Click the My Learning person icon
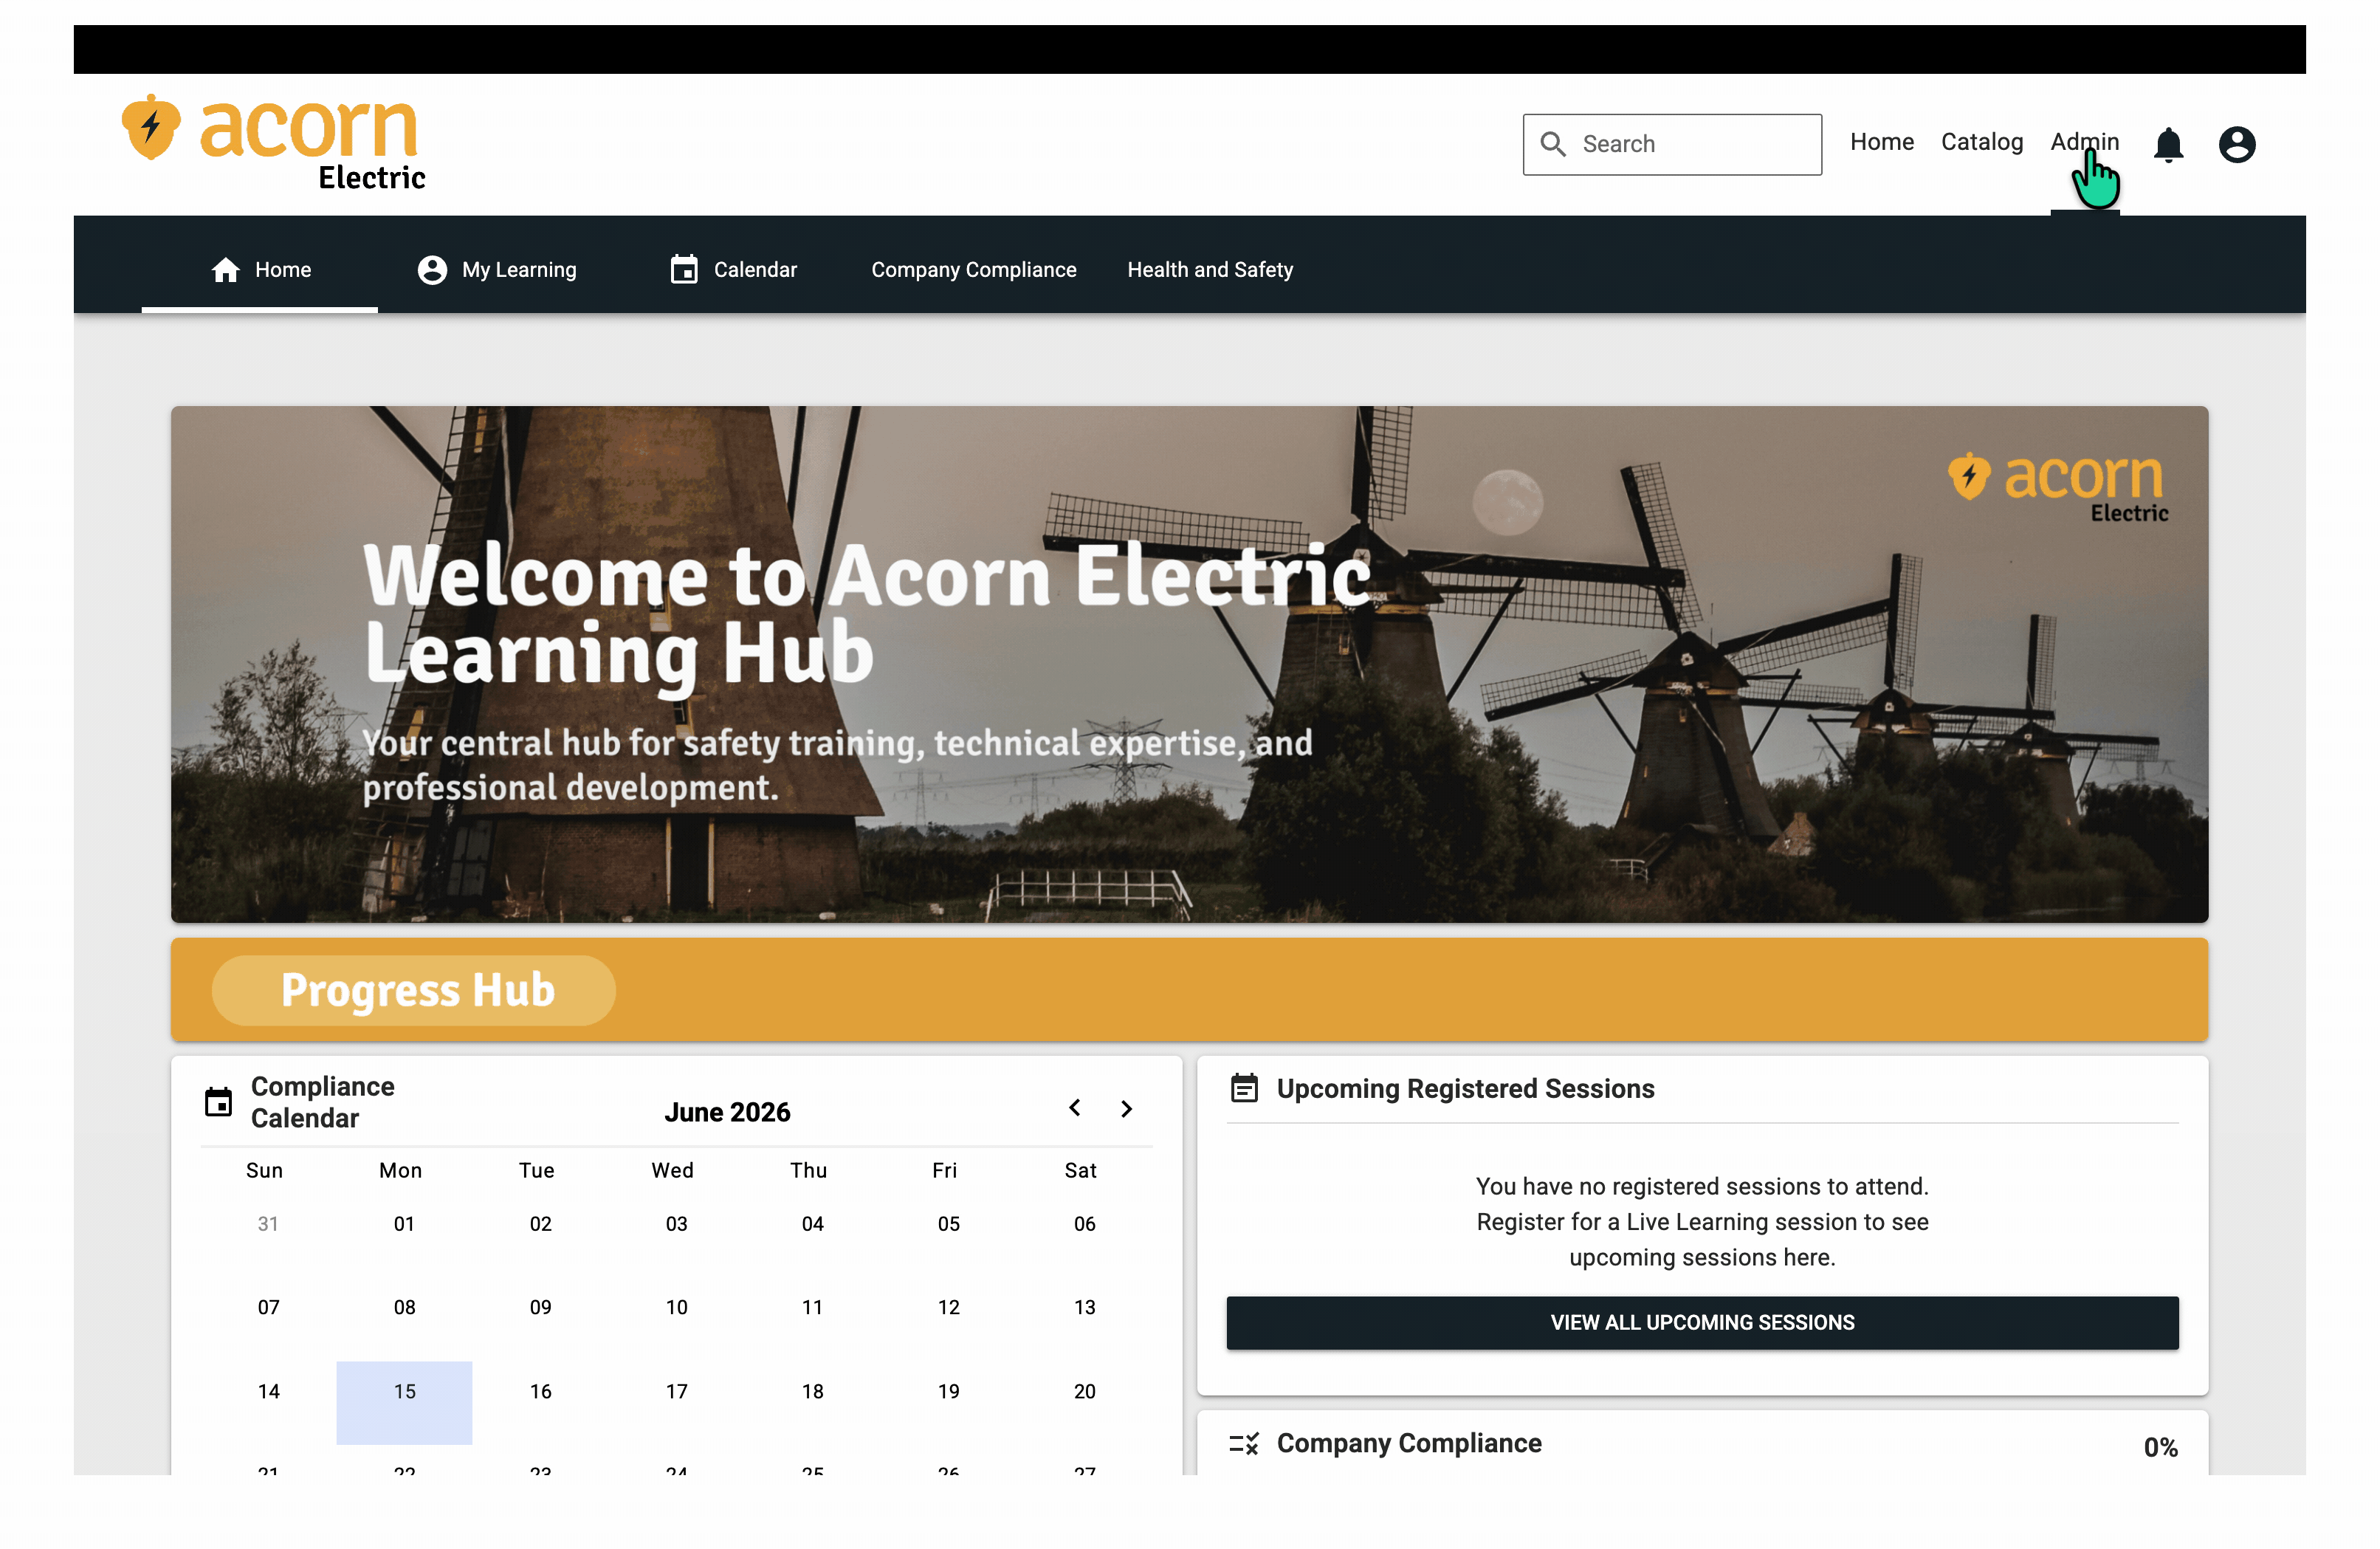The width and height of the screenshot is (2380, 1549). (x=432, y=270)
